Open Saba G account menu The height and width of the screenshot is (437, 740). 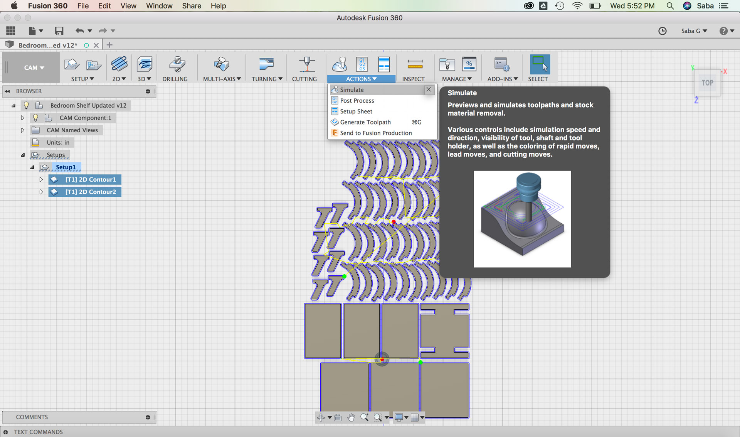pyautogui.click(x=694, y=31)
